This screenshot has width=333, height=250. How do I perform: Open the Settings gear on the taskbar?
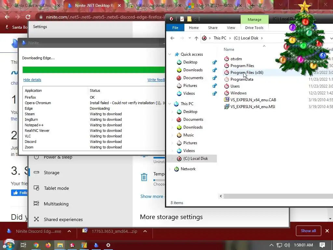[108, 245]
